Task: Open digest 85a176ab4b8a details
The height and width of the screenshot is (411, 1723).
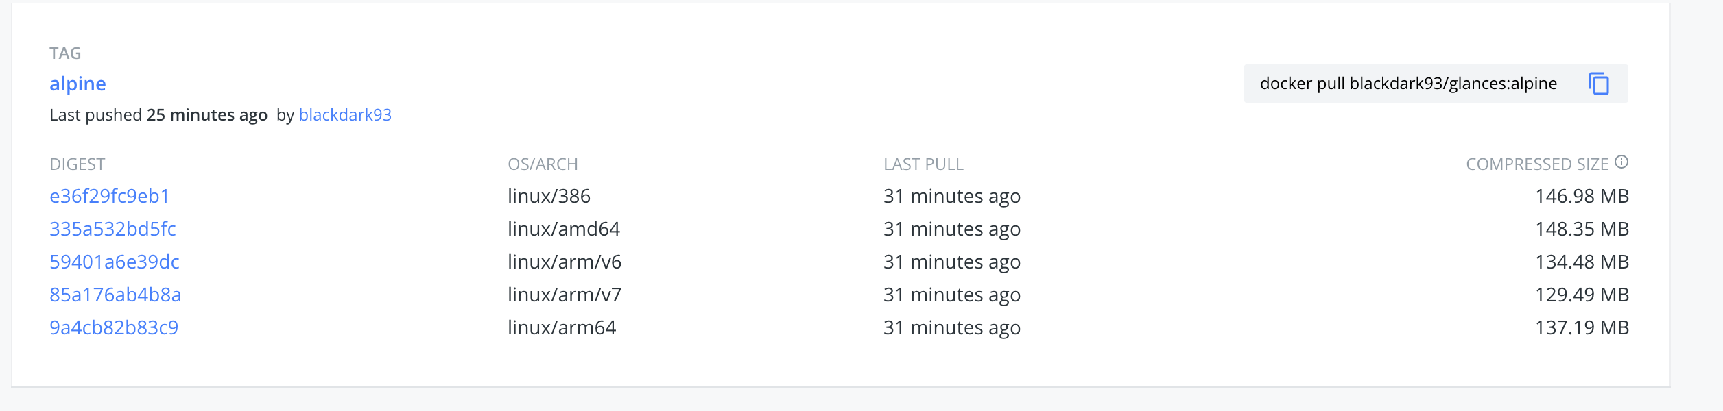Action: tap(115, 295)
